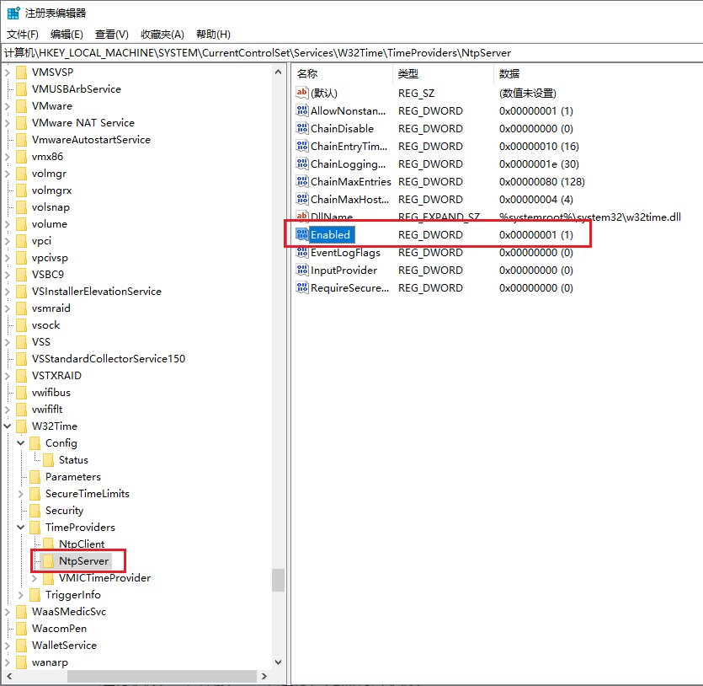Screen dimensions: 703x686
Task: Click the (数值未设置) data cell
Action: tap(528, 94)
